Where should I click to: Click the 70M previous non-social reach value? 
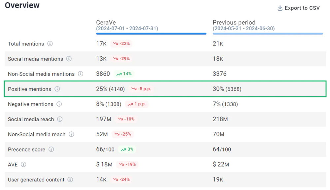pos(218,134)
